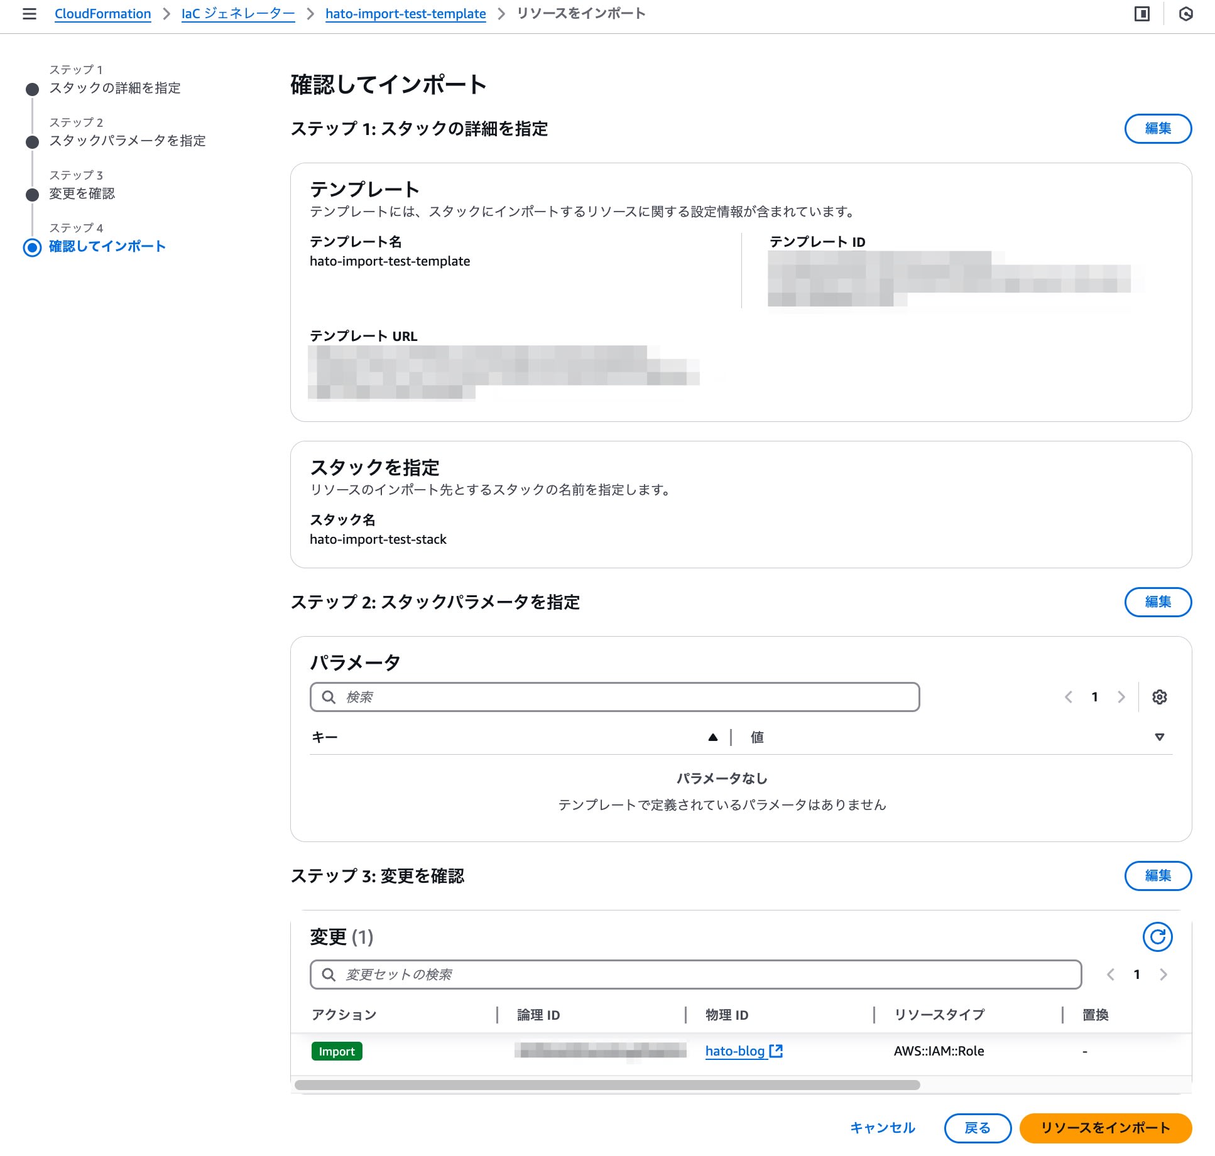Click the リソースタイプ column header

click(940, 1015)
